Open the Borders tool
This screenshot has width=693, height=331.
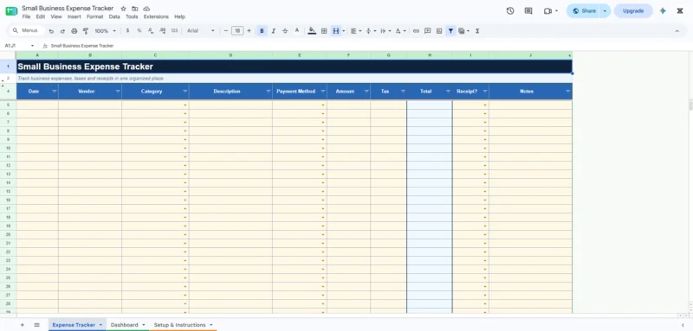(324, 31)
